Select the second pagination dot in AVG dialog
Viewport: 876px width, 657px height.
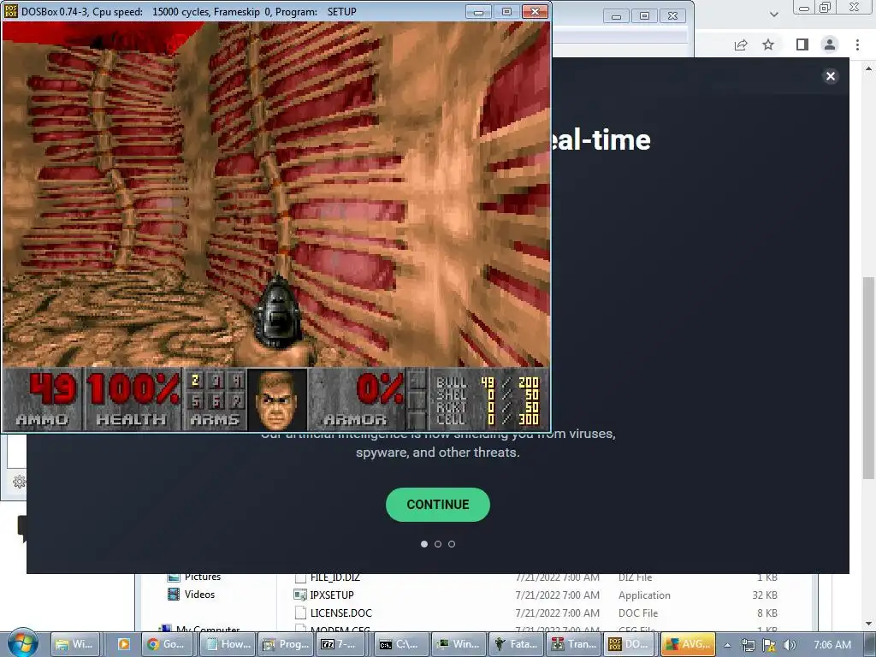coord(438,544)
